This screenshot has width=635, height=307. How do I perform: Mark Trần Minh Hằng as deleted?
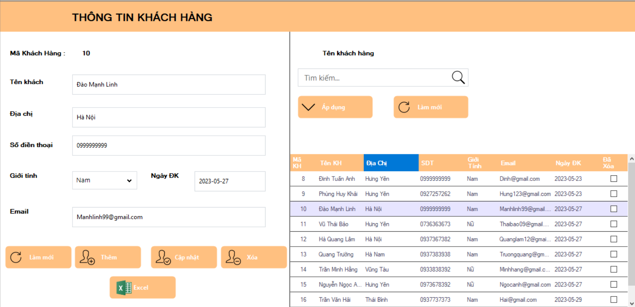(x=614, y=269)
